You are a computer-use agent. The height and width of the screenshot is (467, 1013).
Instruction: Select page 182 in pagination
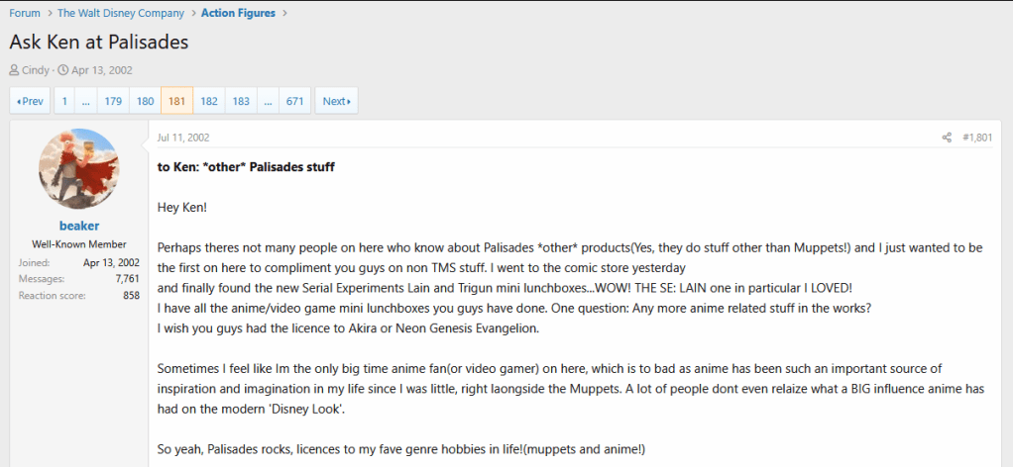(208, 101)
